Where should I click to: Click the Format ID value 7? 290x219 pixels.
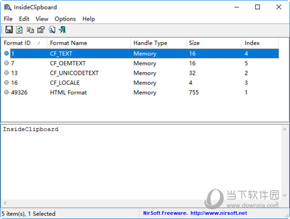click(13, 63)
